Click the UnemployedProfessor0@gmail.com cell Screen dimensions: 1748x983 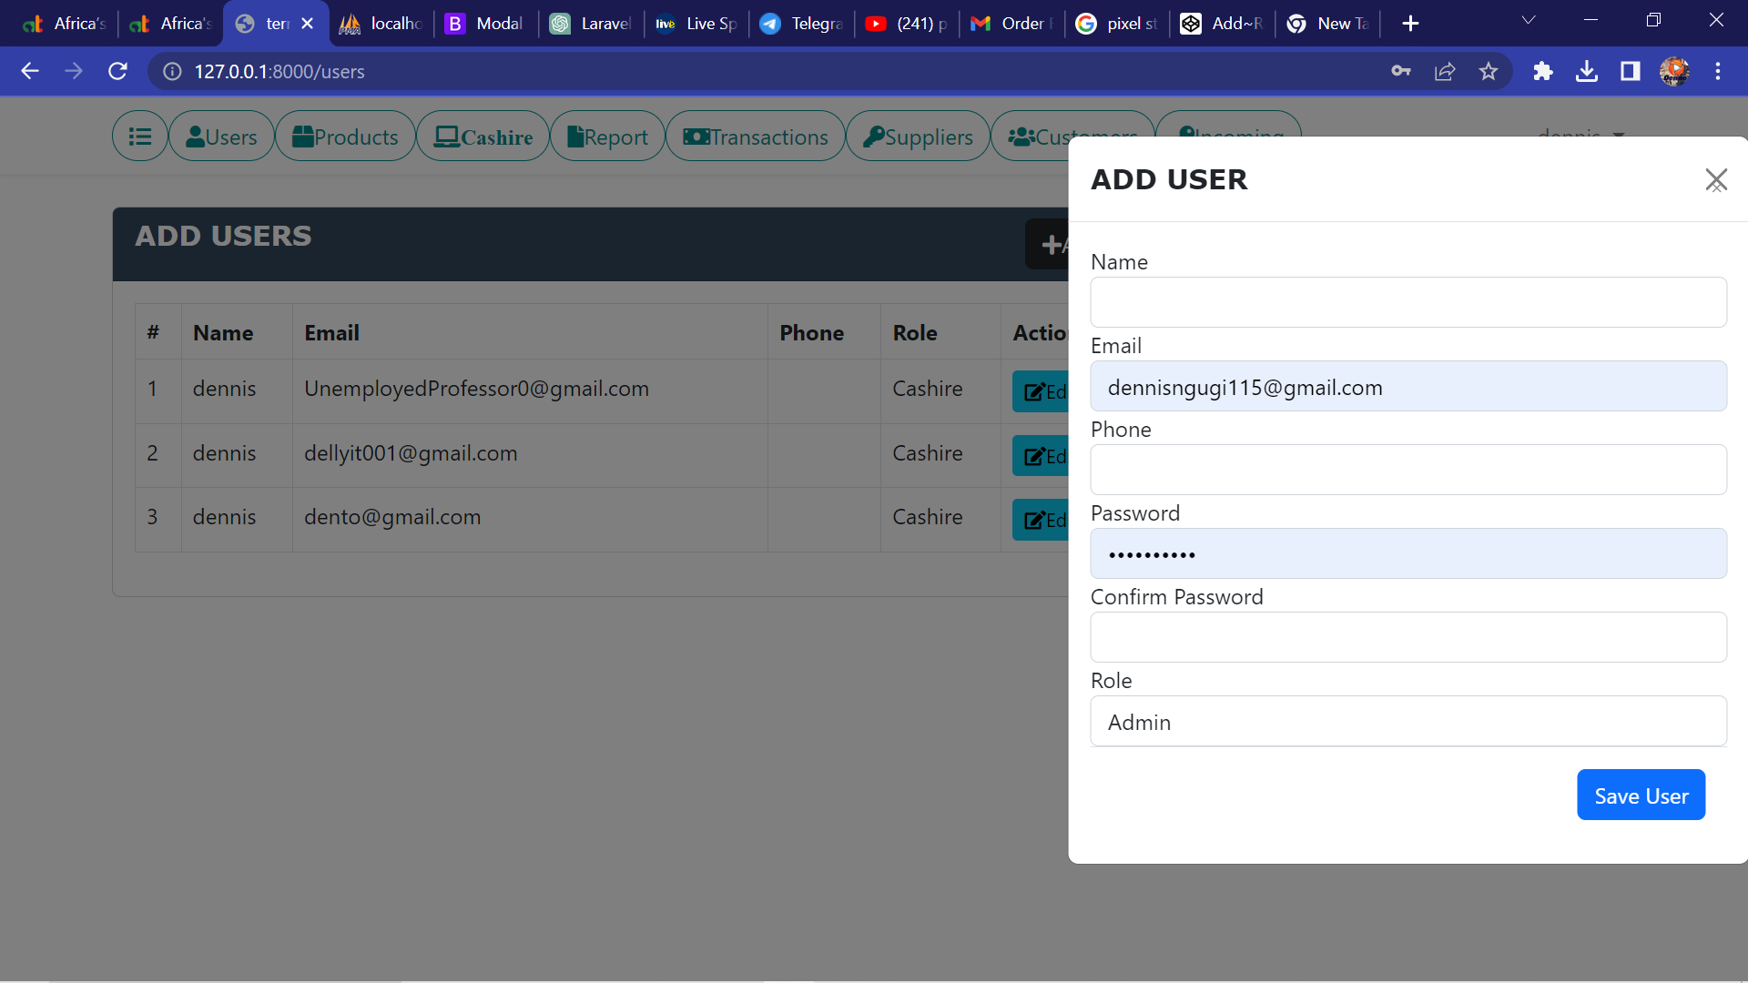530,390
